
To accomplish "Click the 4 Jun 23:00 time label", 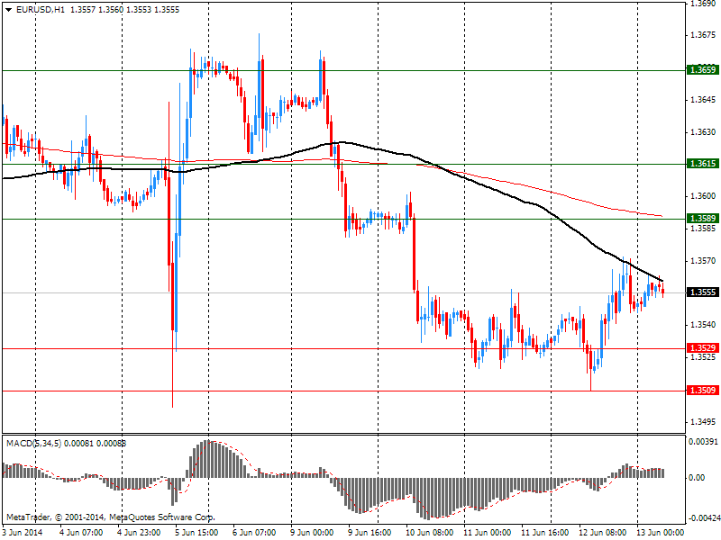I will pyautogui.click(x=139, y=532).
